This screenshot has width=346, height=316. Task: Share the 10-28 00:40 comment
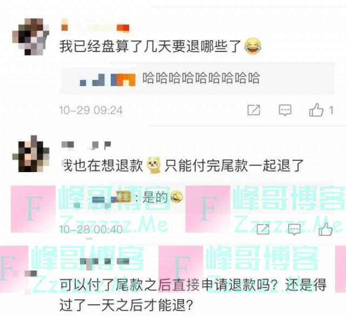(x=263, y=229)
